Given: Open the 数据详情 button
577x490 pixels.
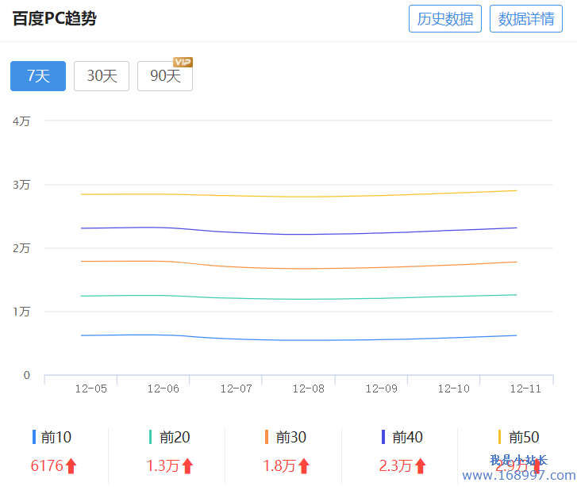Looking at the screenshot, I should 526,19.
